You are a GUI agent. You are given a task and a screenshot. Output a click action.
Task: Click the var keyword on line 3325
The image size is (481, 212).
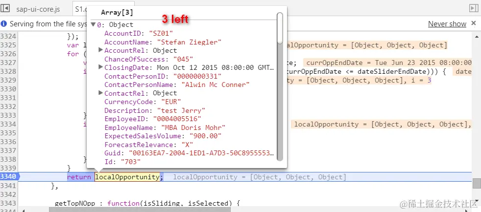click(x=72, y=45)
